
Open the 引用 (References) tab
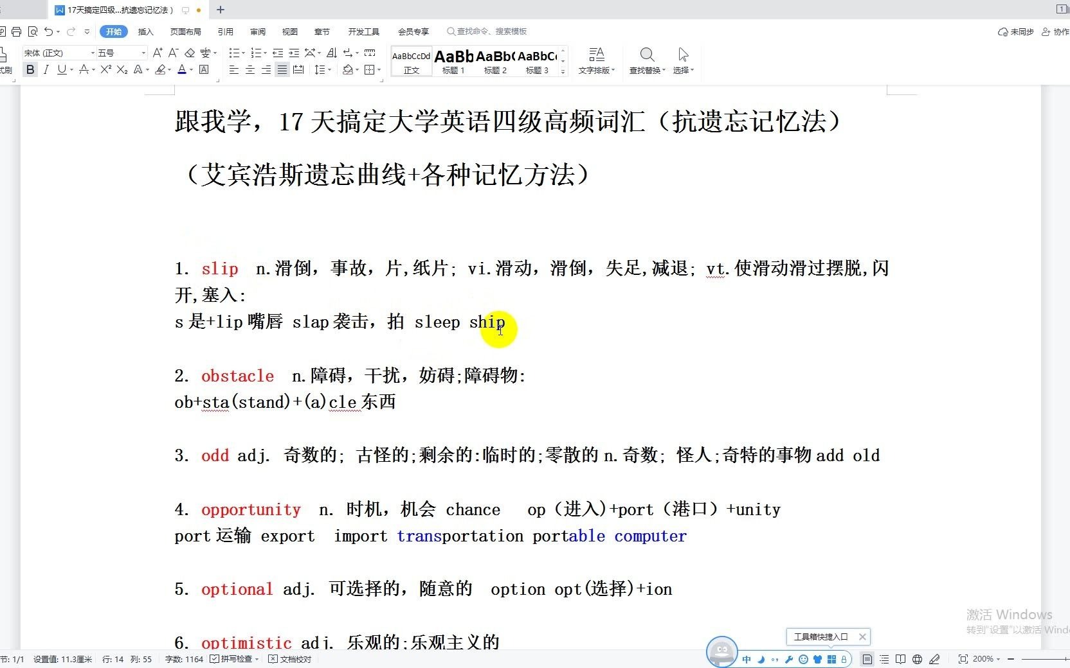(x=225, y=31)
